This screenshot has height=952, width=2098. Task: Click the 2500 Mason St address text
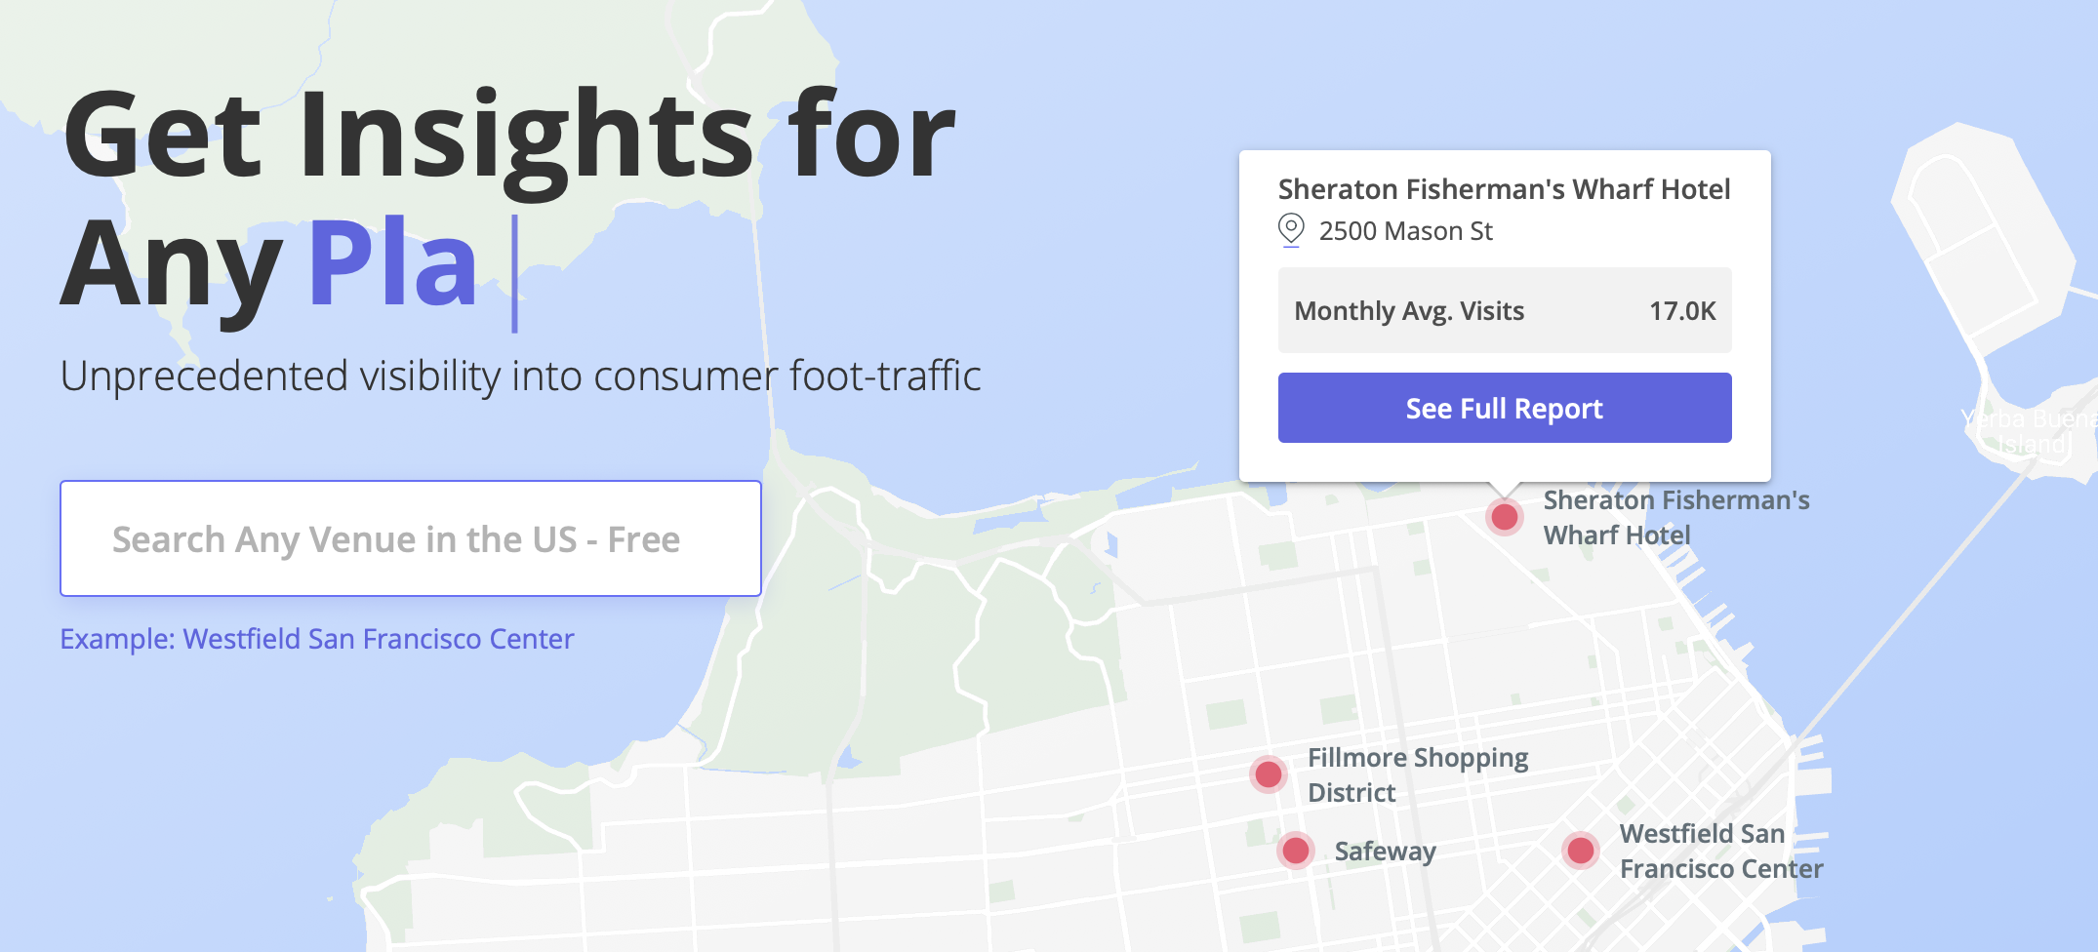pos(1405,231)
